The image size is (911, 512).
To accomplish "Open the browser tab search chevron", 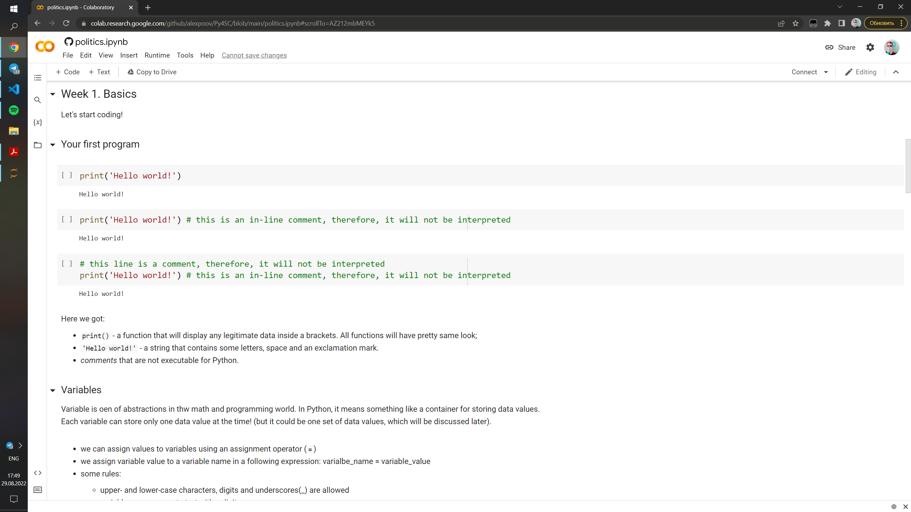I will point(840,7).
